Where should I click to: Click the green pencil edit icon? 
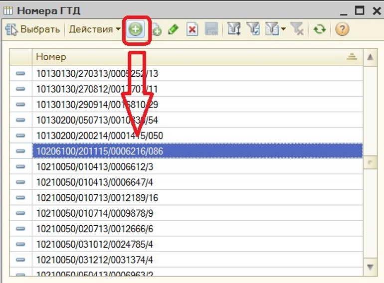click(x=173, y=30)
